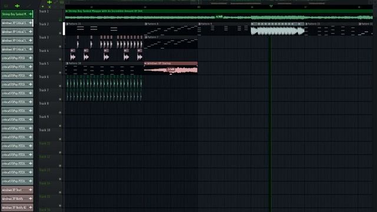Open the Pattern 22 clip menu icon
This screenshot has width=377, height=212.
click(x=67, y=24)
